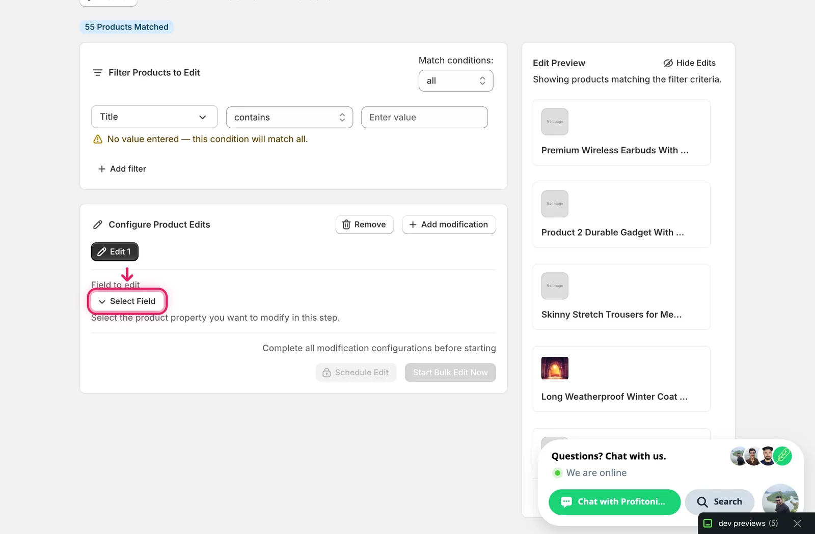Click the pencil icon beside Configure Product Edits
The image size is (815, 534).
click(98, 224)
